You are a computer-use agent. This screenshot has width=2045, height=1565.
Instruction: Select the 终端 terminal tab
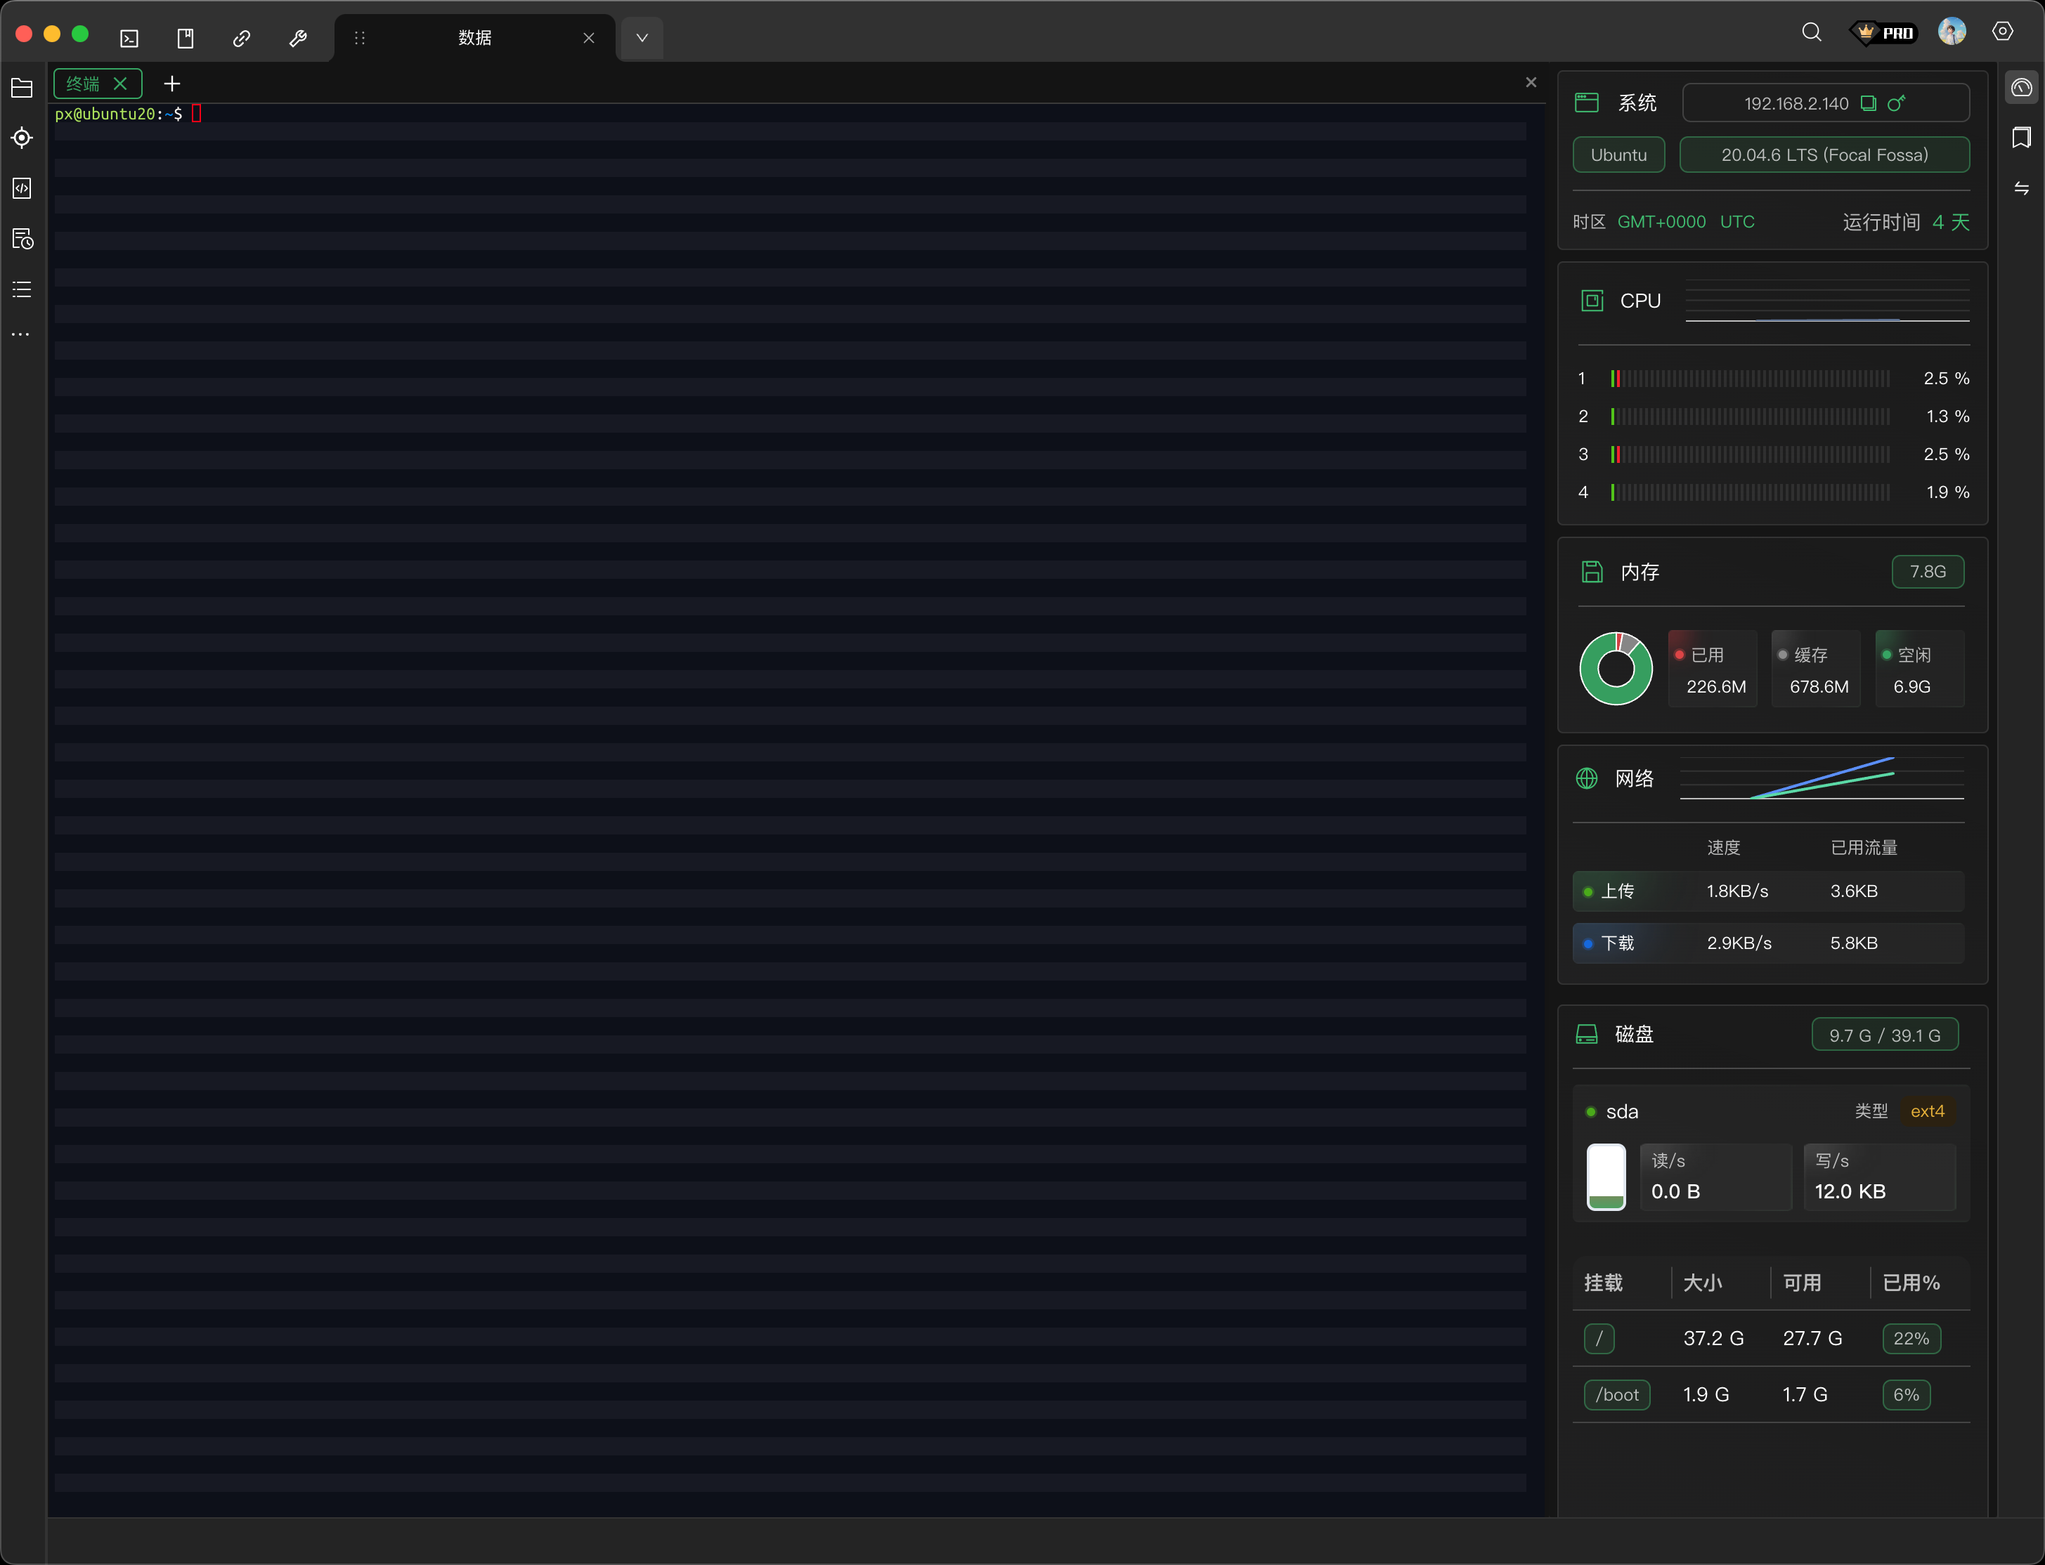point(84,84)
